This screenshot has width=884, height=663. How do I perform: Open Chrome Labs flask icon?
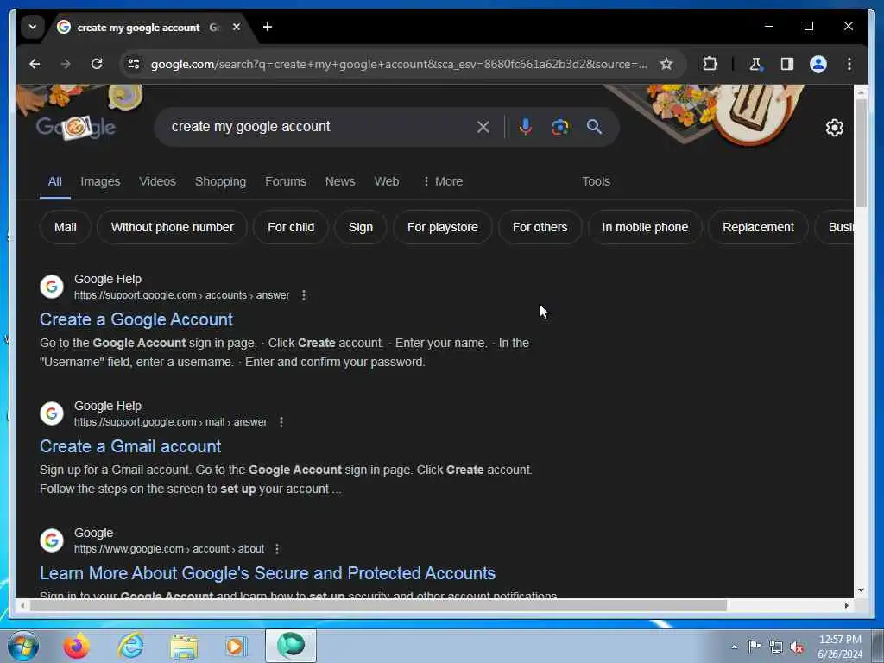click(x=755, y=64)
